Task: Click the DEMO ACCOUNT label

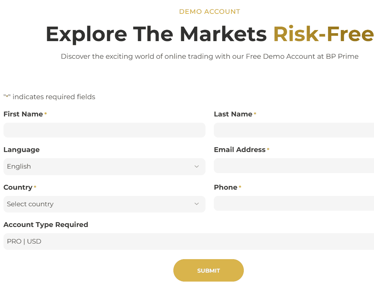Action: coord(209,11)
